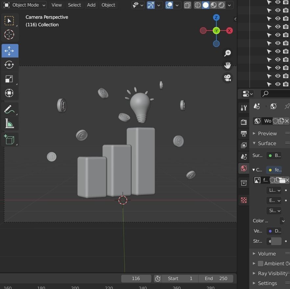
Task: Switch to Material Preview shading
Action: tap(213, 5)
